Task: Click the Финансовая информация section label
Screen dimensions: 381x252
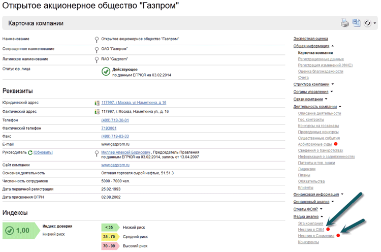Action: [x=316, y=195]
